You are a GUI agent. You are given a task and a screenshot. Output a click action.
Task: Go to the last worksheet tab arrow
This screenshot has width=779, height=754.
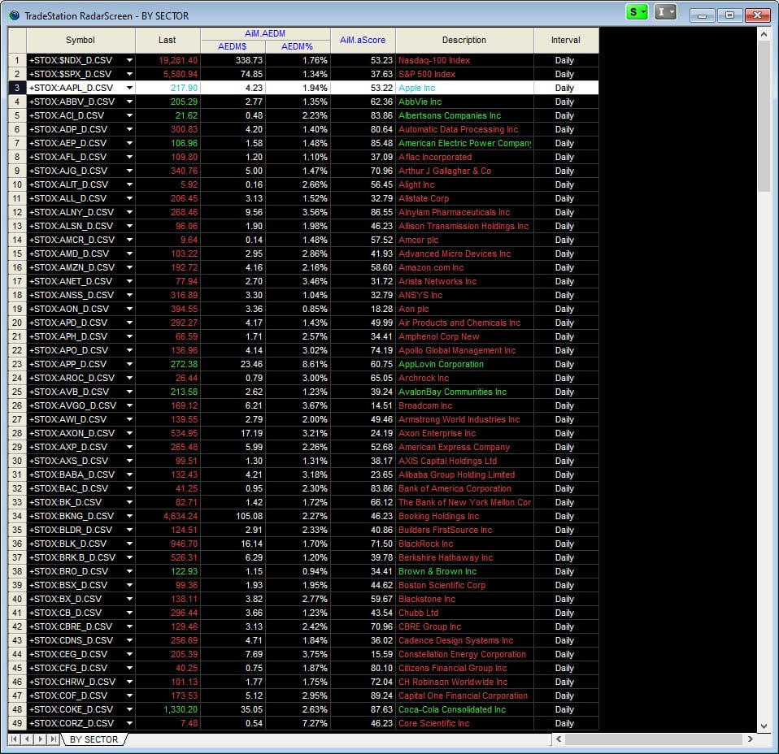coord(53,739)
